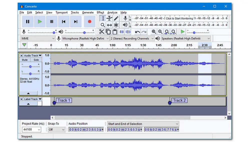Click the red Record button

tap(89, 22)
